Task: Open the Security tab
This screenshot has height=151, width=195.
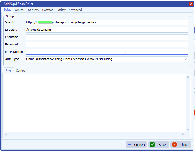Action: [x=33, y=10]
